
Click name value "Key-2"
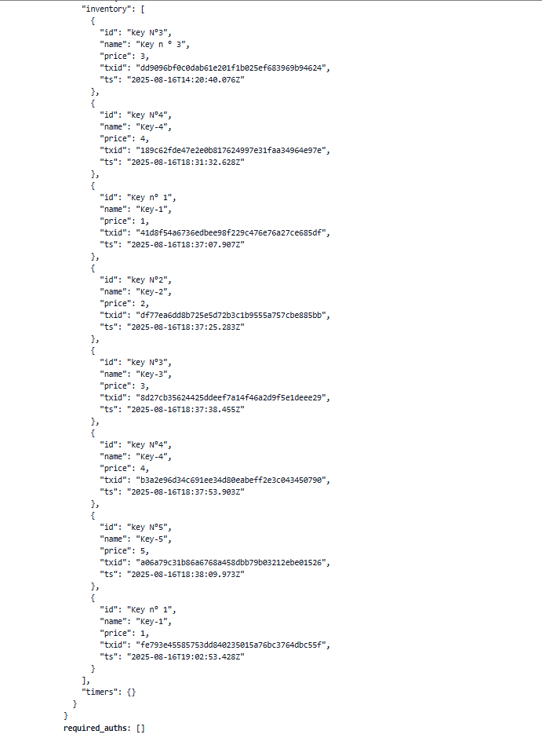(151, 291)
